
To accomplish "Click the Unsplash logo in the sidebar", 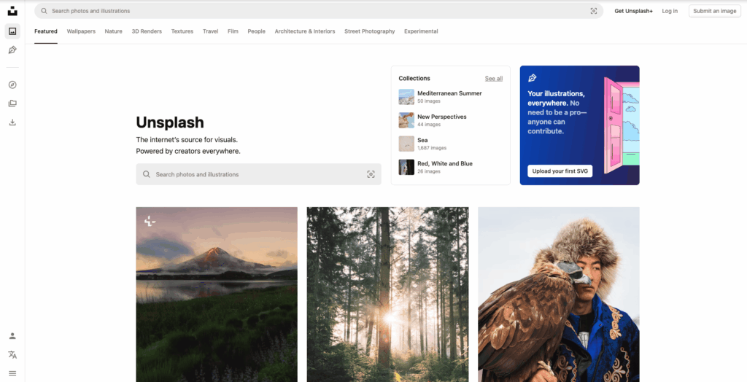I will tap(12, 10).
